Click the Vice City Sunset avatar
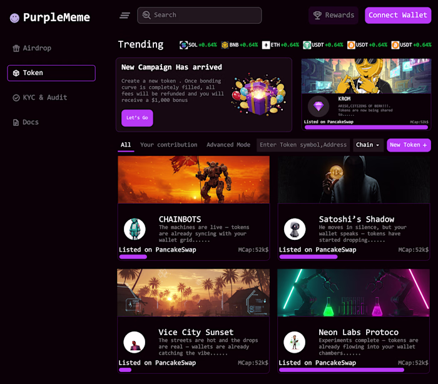 click(x=135, y=342)
